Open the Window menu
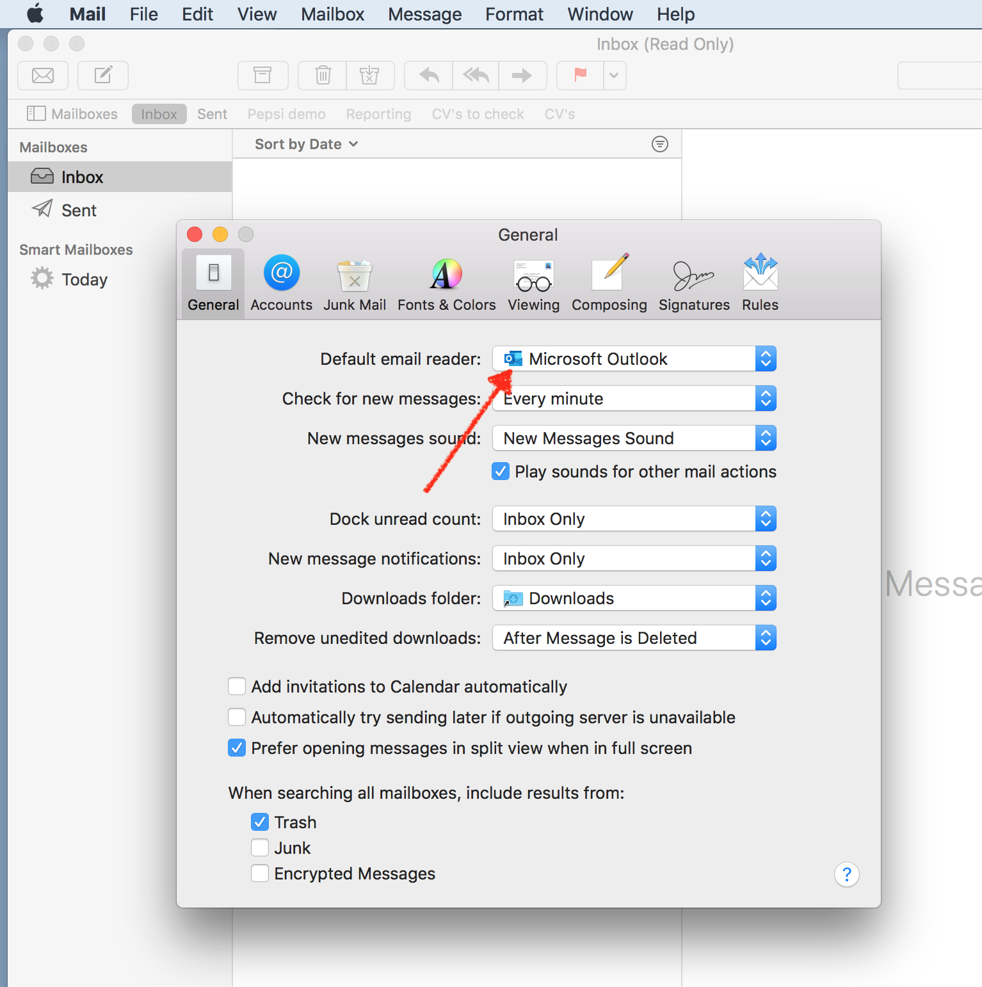This screenshot has height=987, width=982. coord(600,14)
